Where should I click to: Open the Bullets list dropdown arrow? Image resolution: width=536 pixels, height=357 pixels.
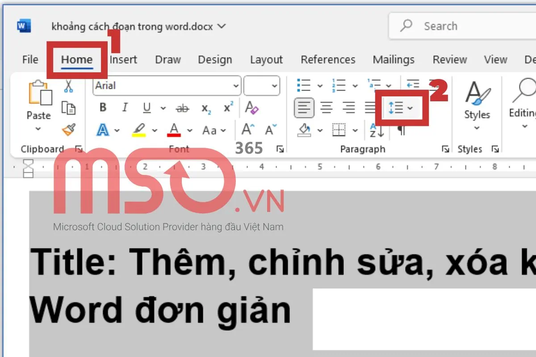320,85
